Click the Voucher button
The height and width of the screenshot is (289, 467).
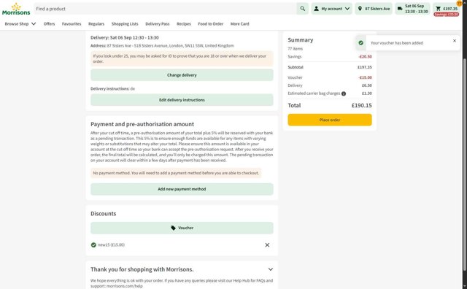[x=182, y=228]
